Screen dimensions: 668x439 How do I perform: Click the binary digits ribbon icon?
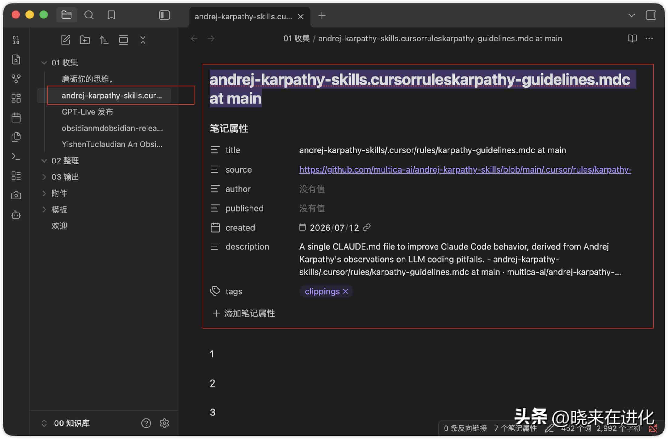[x=16, y=40]
